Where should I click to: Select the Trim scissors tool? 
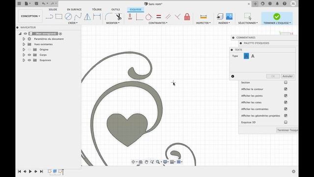119,17
